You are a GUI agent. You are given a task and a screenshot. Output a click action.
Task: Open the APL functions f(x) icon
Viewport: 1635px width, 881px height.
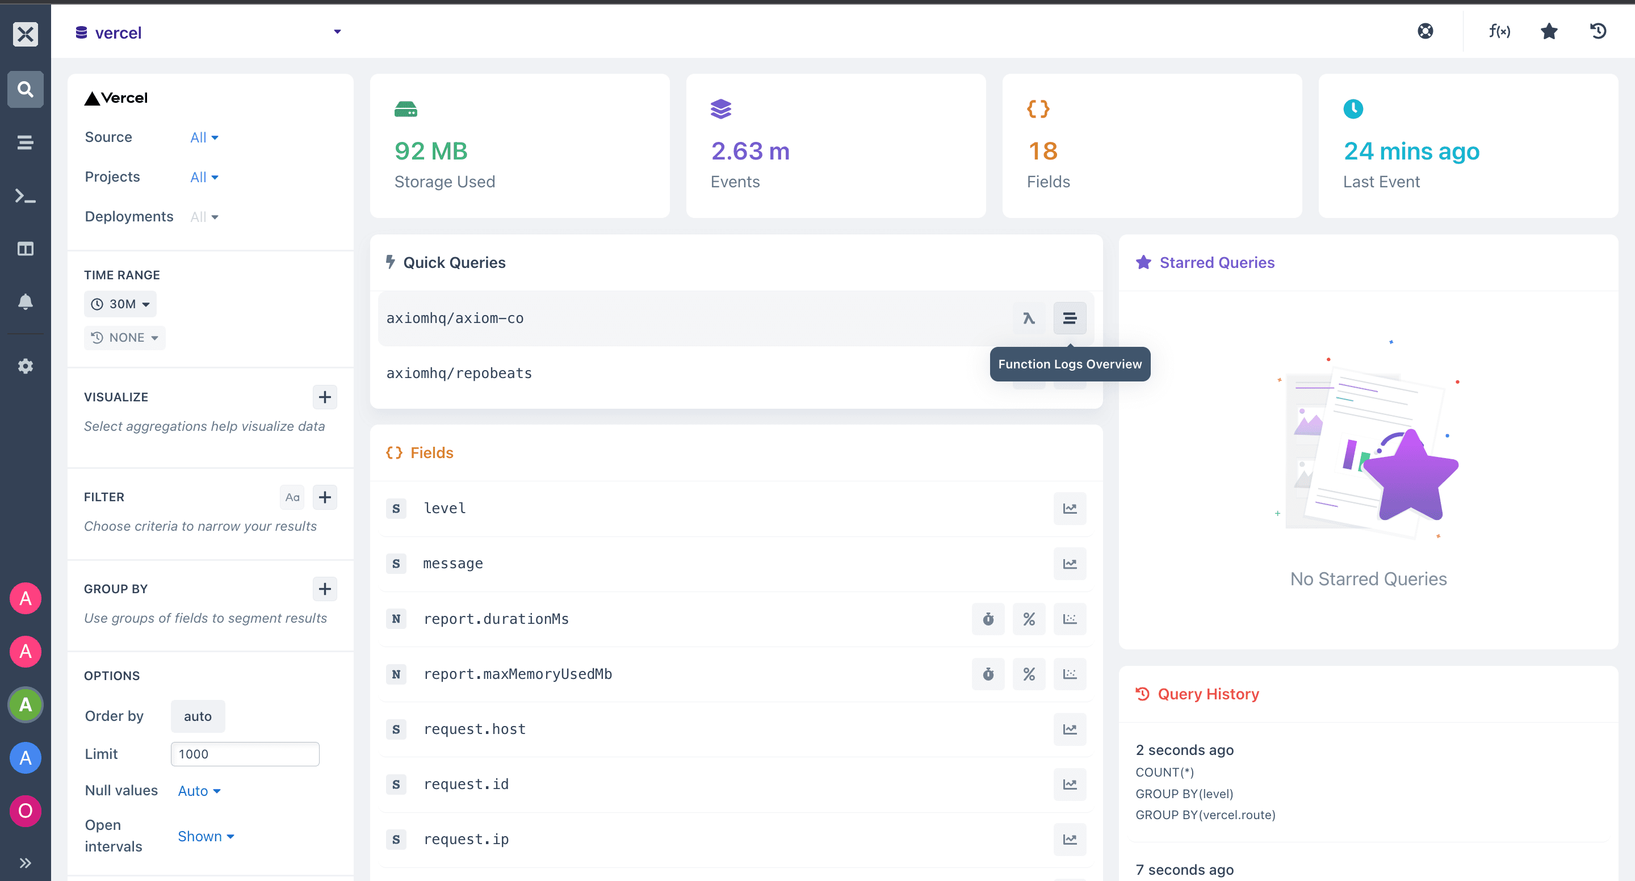pos(1499,31)
